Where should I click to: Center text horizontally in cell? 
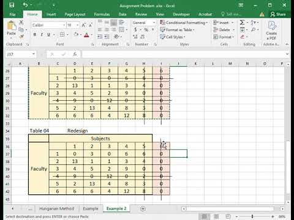[x=107, y=30]
